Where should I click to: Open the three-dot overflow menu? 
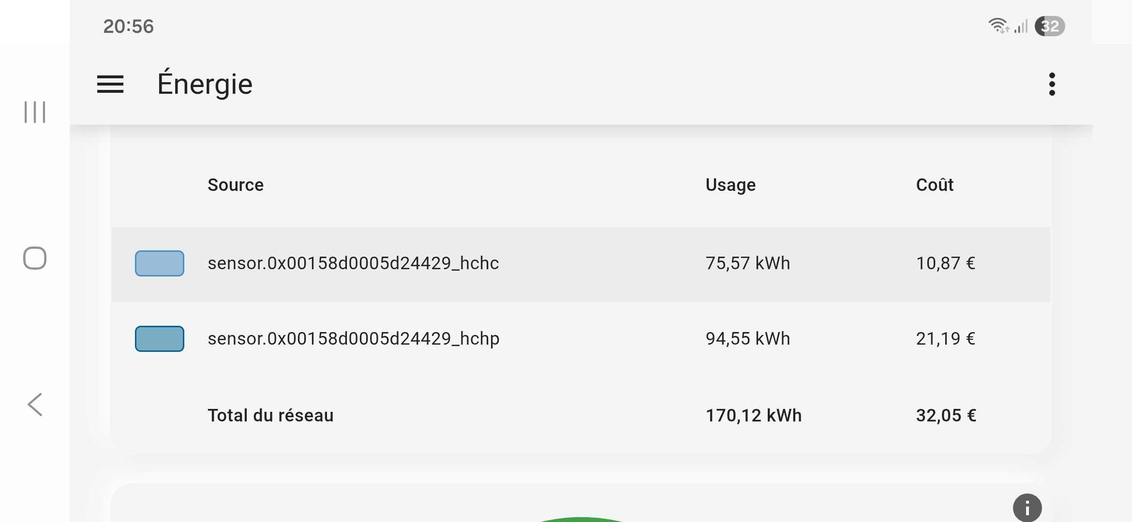pos(1052,85)
